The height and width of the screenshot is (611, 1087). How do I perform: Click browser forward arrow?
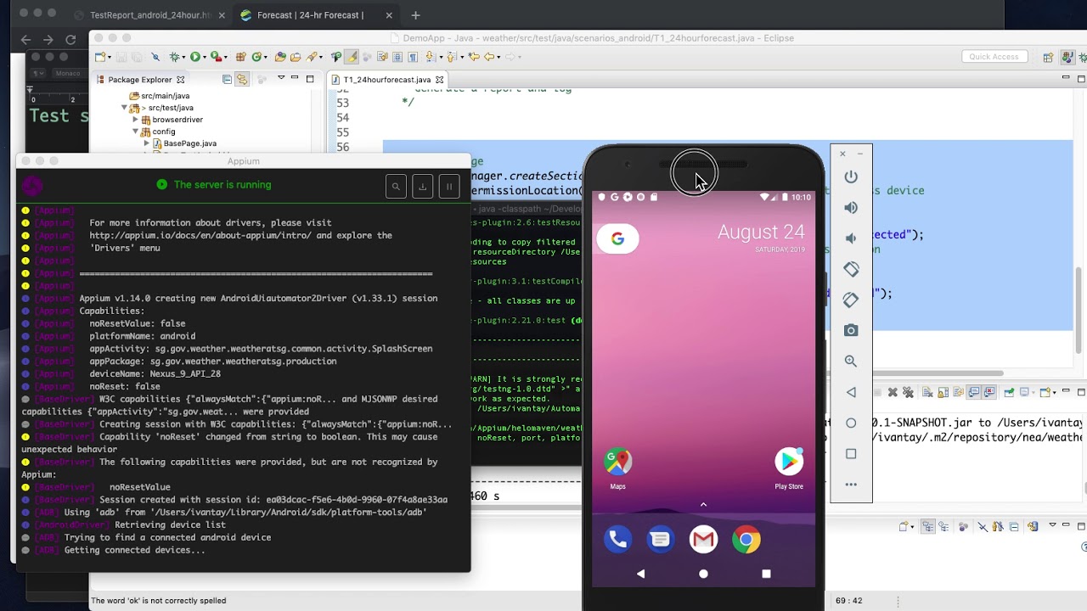pos(48,39)
